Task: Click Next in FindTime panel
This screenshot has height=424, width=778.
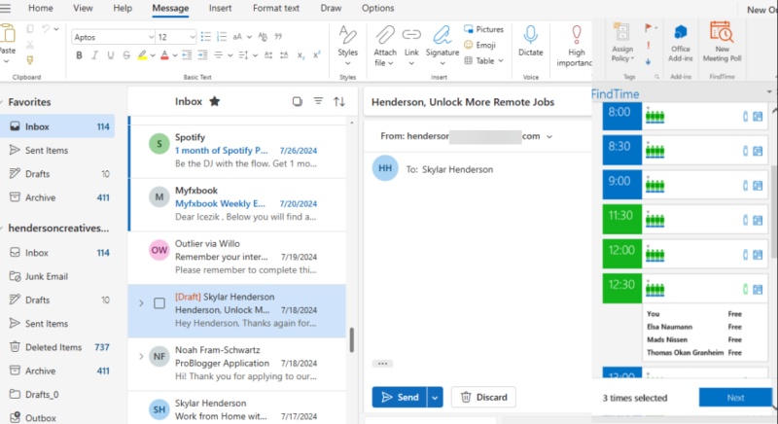Action: pyautogui.click(x=735, y=398)
